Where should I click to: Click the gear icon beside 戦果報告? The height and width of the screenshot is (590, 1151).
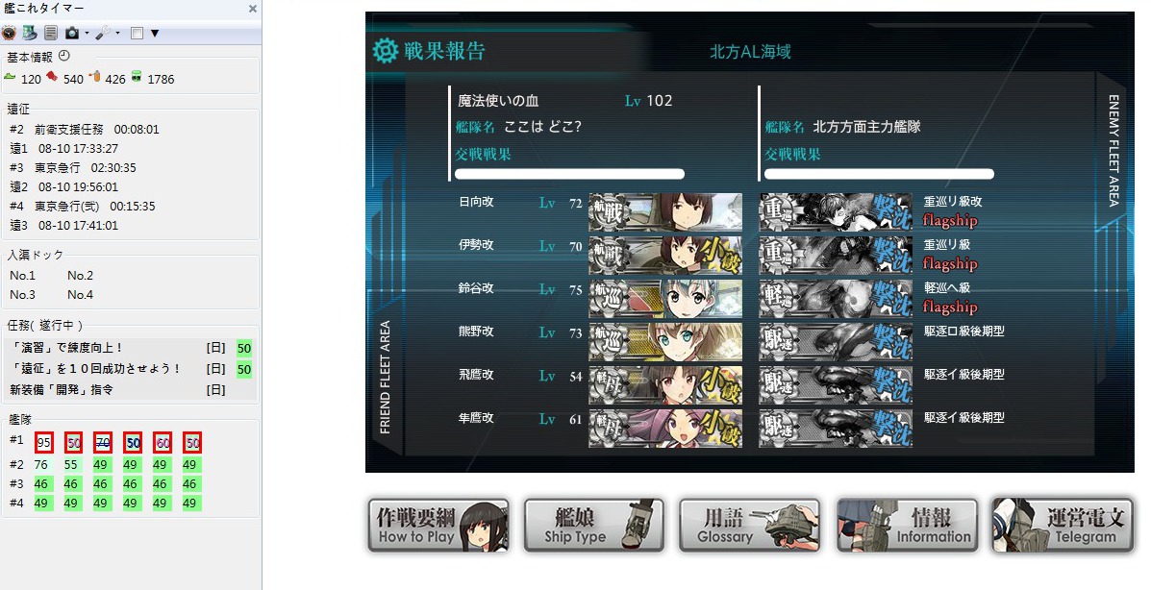tap(386, 51)
